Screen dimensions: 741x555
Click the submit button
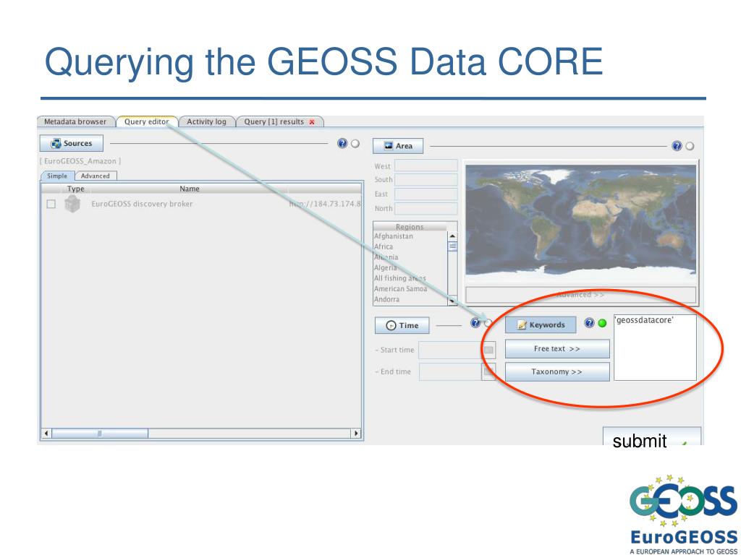652,436
